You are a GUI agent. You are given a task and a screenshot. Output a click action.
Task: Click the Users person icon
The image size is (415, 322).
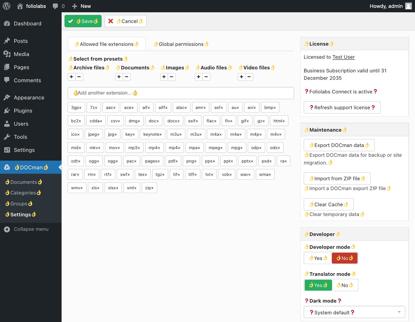click(x=7, y=124)
